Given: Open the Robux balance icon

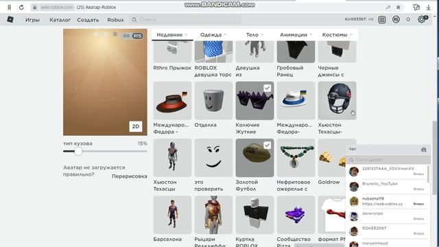Looking at the screenshot, I should click(396, 19).
